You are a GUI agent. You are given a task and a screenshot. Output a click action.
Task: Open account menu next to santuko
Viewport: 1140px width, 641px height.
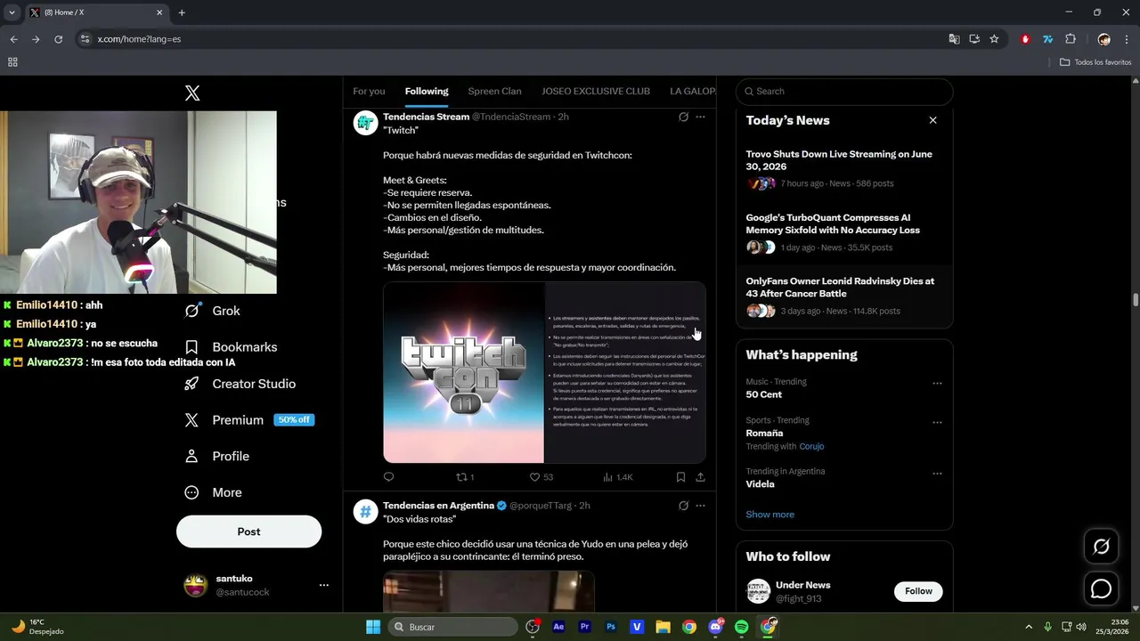point(324,585)
